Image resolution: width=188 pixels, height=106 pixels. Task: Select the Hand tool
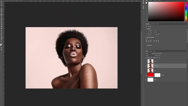coord(1,38)
